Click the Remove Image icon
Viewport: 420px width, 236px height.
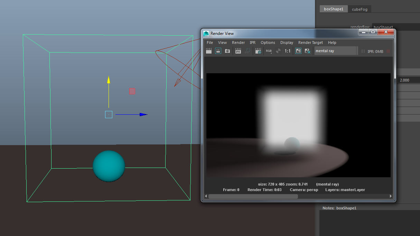point(307,51)
